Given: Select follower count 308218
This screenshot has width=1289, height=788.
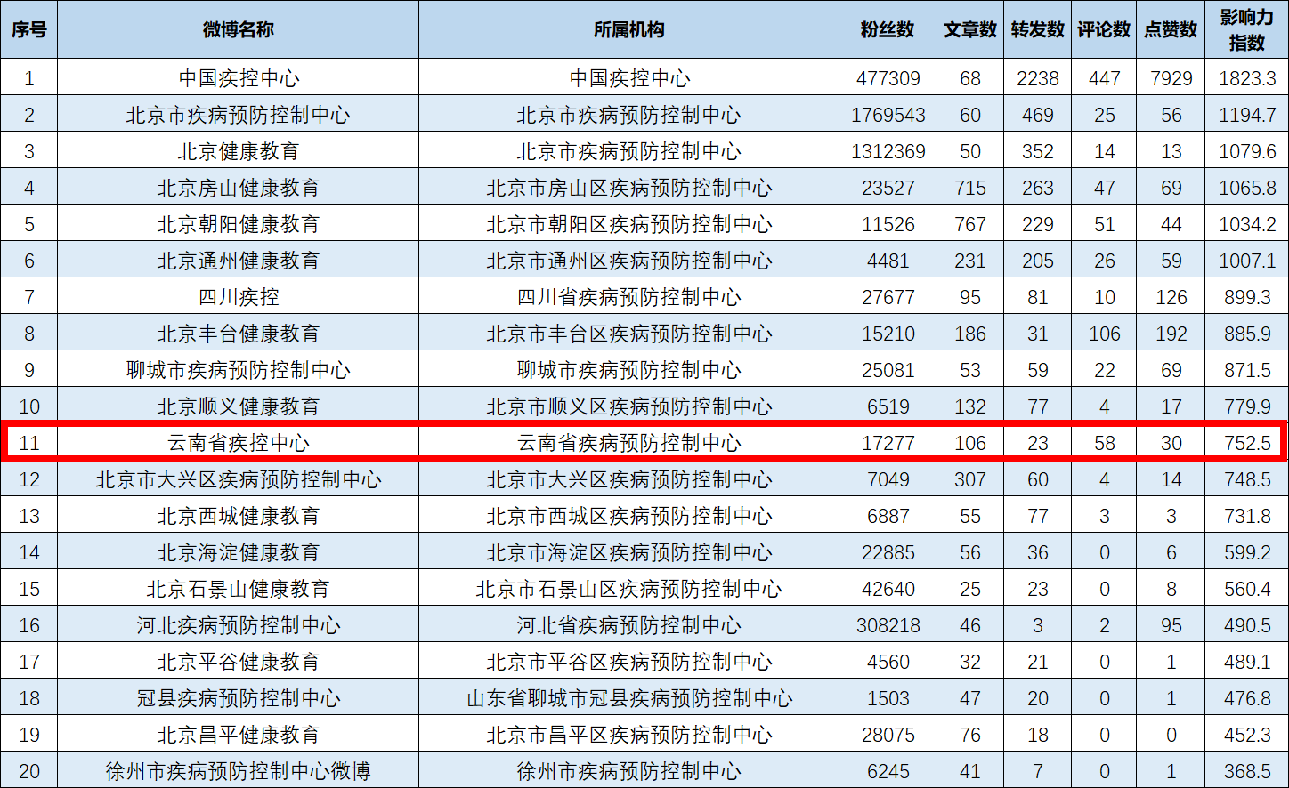Looking at the screenshot, I should (888, 625).
